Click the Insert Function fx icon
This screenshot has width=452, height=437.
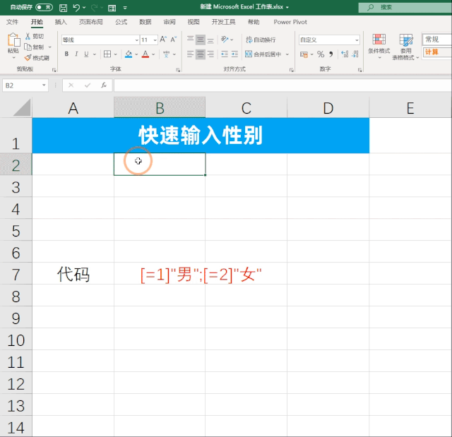(104, 85)
